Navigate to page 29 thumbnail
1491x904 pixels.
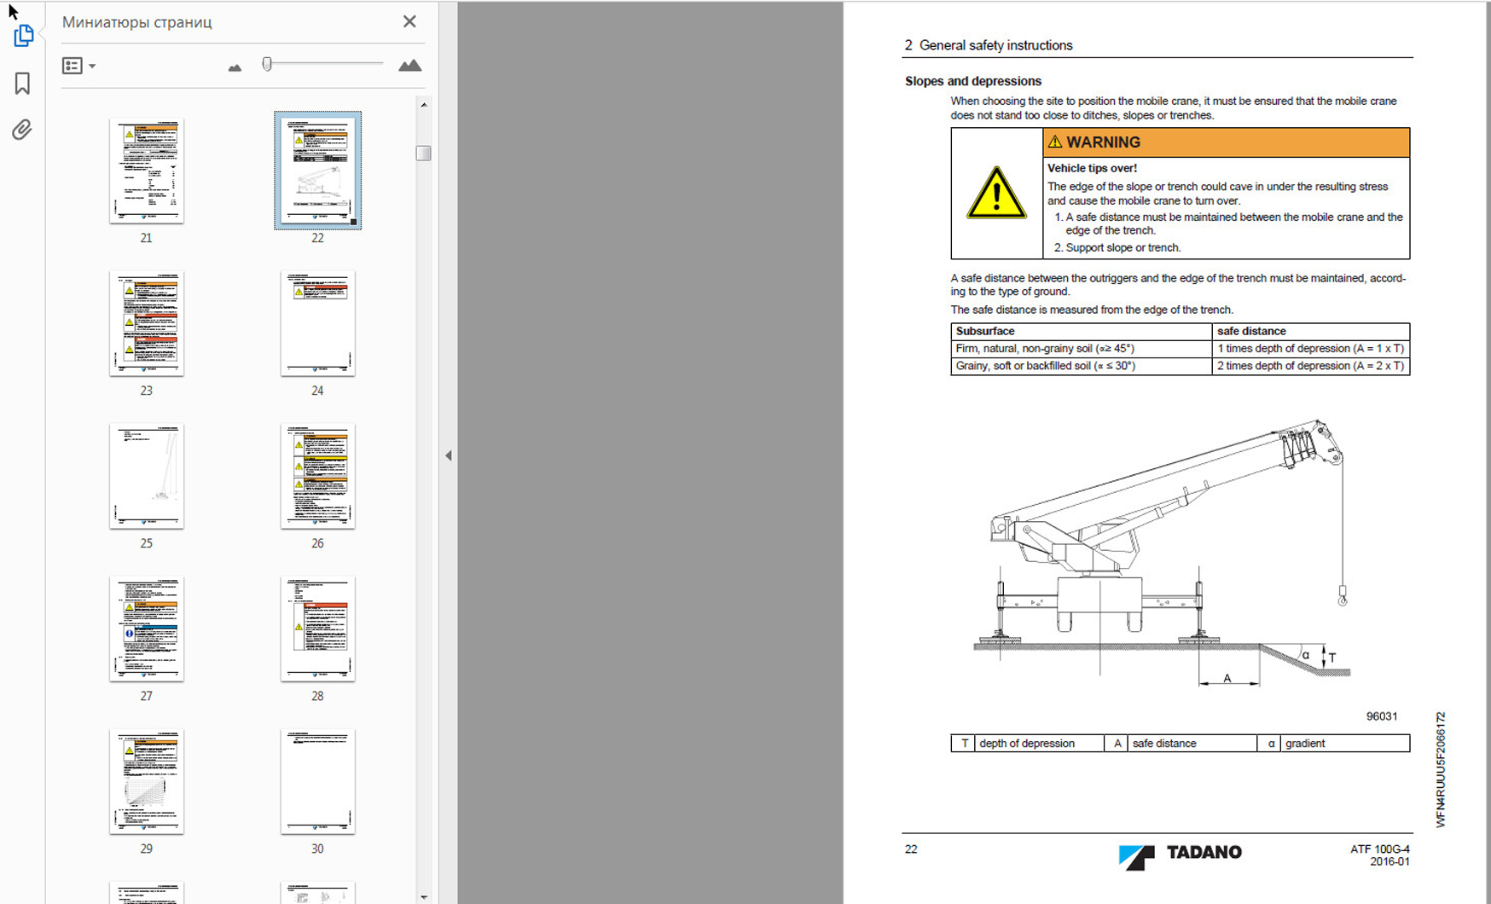click(147, 781)
